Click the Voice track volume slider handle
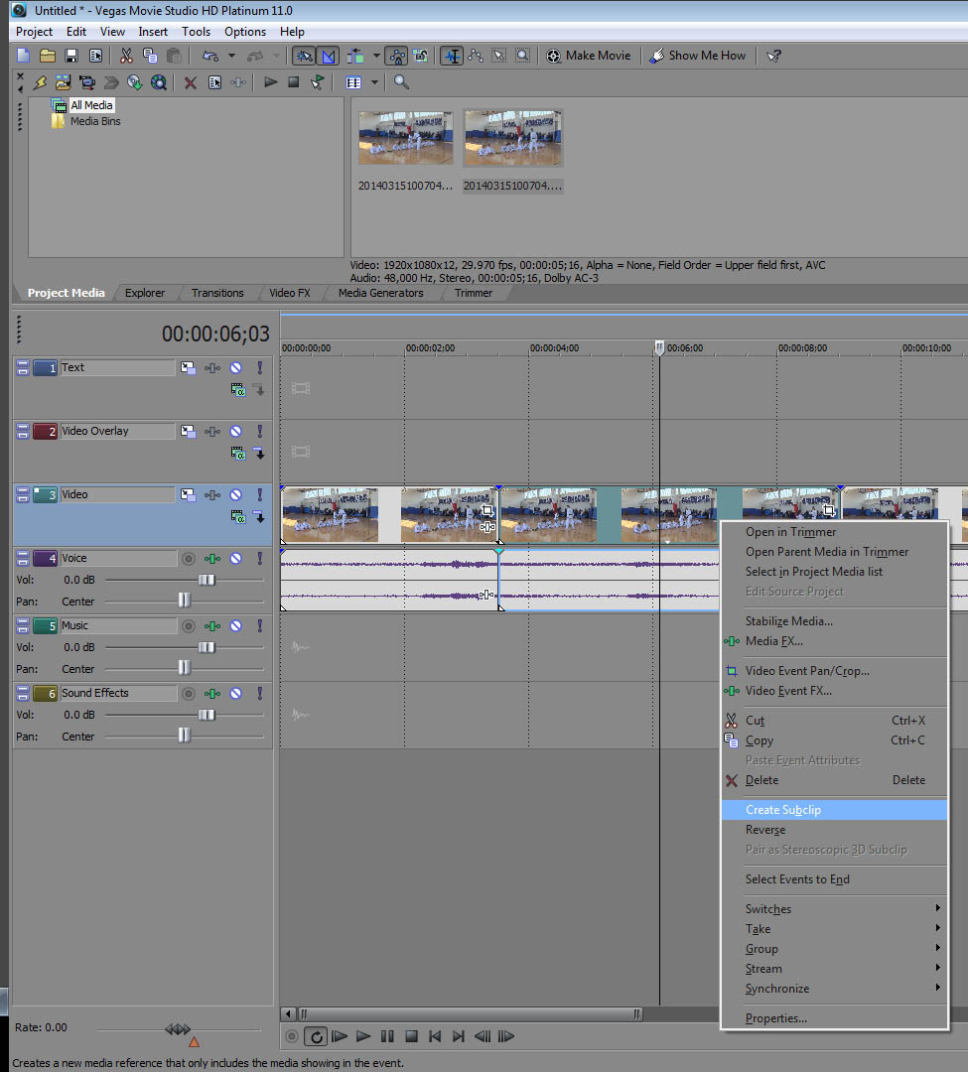The image size is (968, 1072). (x=207, y=580)
